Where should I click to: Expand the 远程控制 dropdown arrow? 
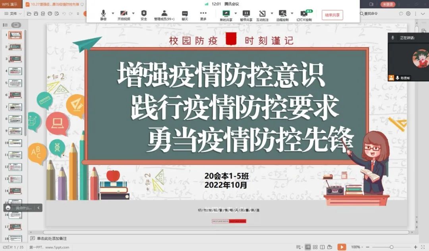click(x=292, y=13)
